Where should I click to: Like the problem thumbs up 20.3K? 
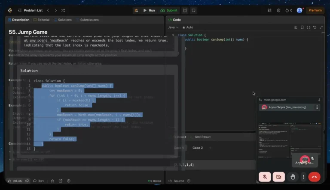click(x=15, y=181)
